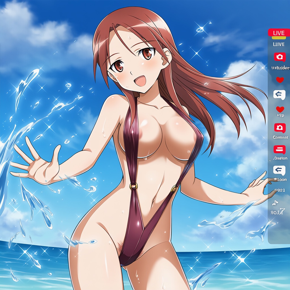This screenshot has width=290, height=290.
Task: Tap the top red camera icon below LIIVE
Action: (280, 57)
